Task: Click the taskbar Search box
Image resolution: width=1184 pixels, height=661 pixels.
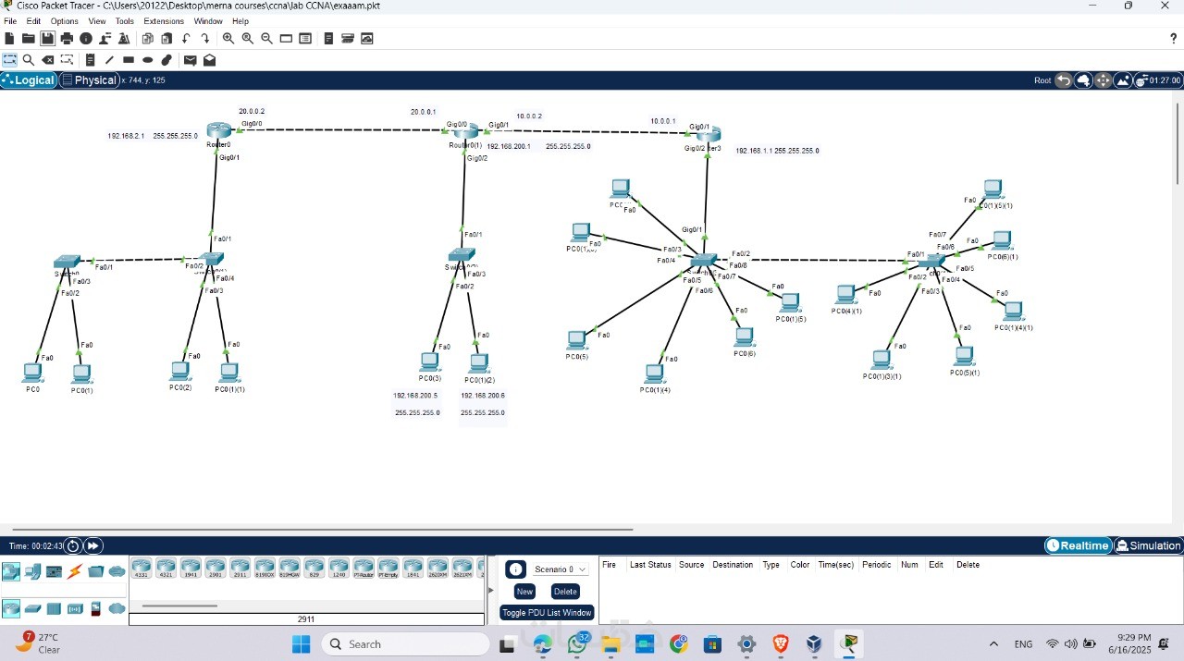Action: pos(406,643)
